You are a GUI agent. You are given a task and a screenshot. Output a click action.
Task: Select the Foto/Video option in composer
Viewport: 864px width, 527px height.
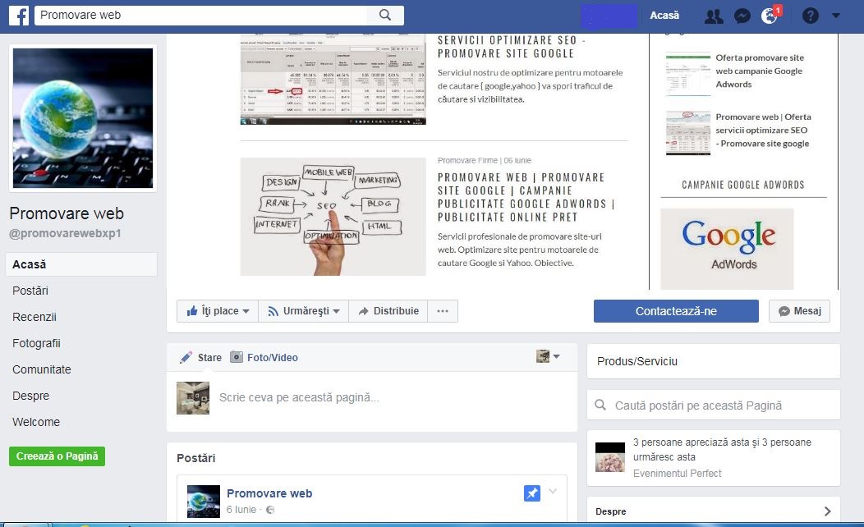pos(264,357)
